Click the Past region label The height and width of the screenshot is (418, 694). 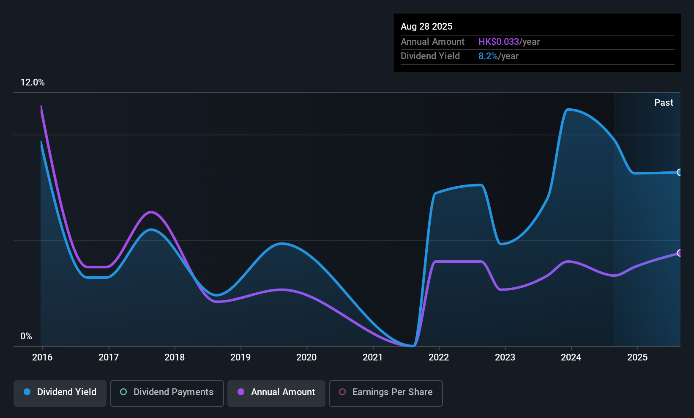point(664,103)
